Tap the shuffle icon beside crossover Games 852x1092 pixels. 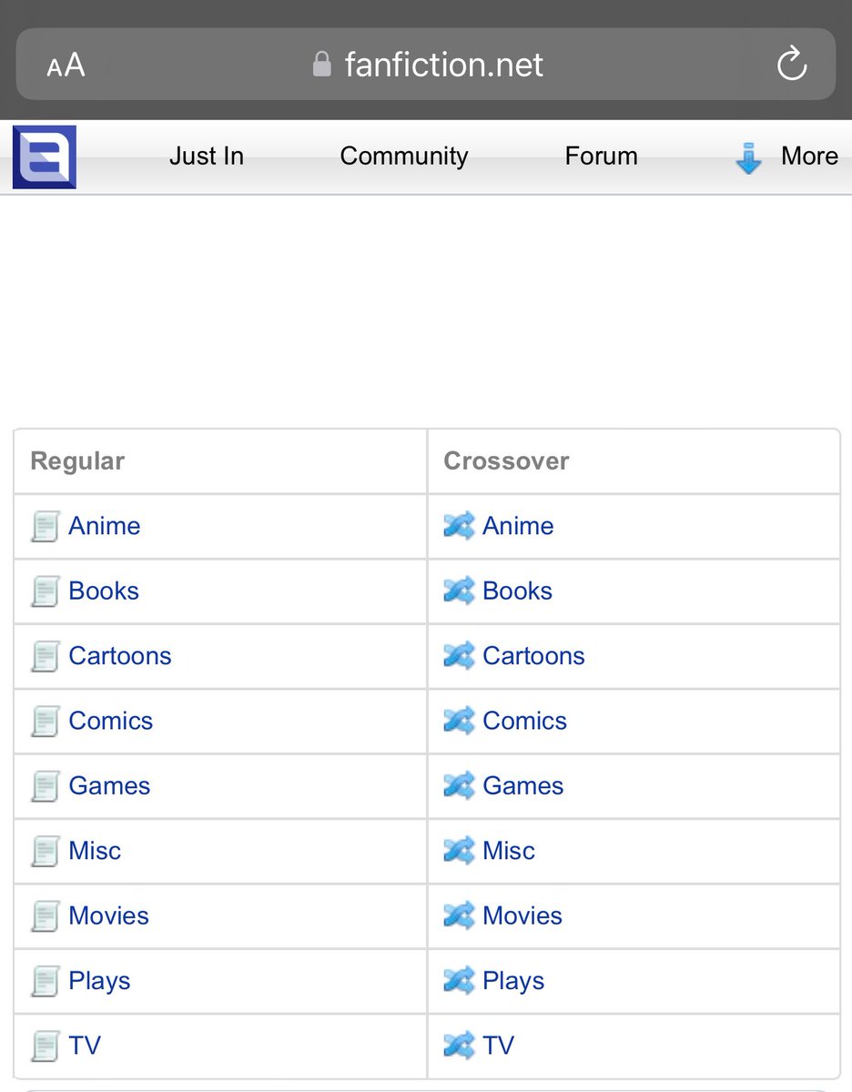tap(459, 786)
